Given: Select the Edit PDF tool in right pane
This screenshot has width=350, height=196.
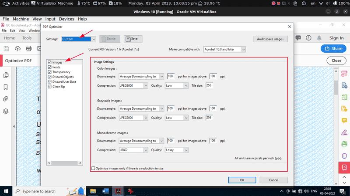Looking at the screenshot, I should tap(344, 74).
